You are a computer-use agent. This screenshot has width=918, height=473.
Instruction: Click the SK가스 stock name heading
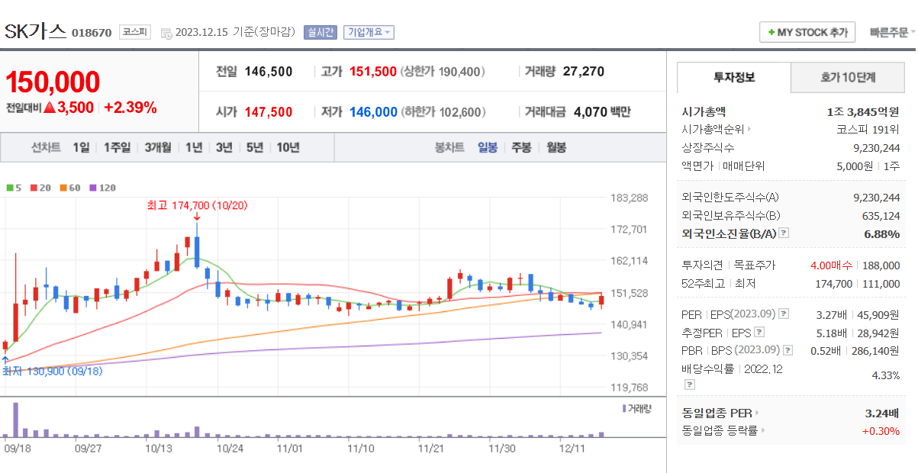(x=35, y=31)
